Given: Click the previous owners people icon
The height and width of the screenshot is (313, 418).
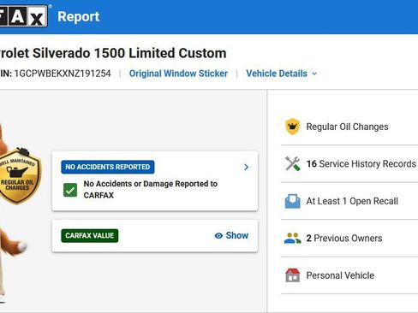Looking at the screenshot, I should [x=293, y=238].
